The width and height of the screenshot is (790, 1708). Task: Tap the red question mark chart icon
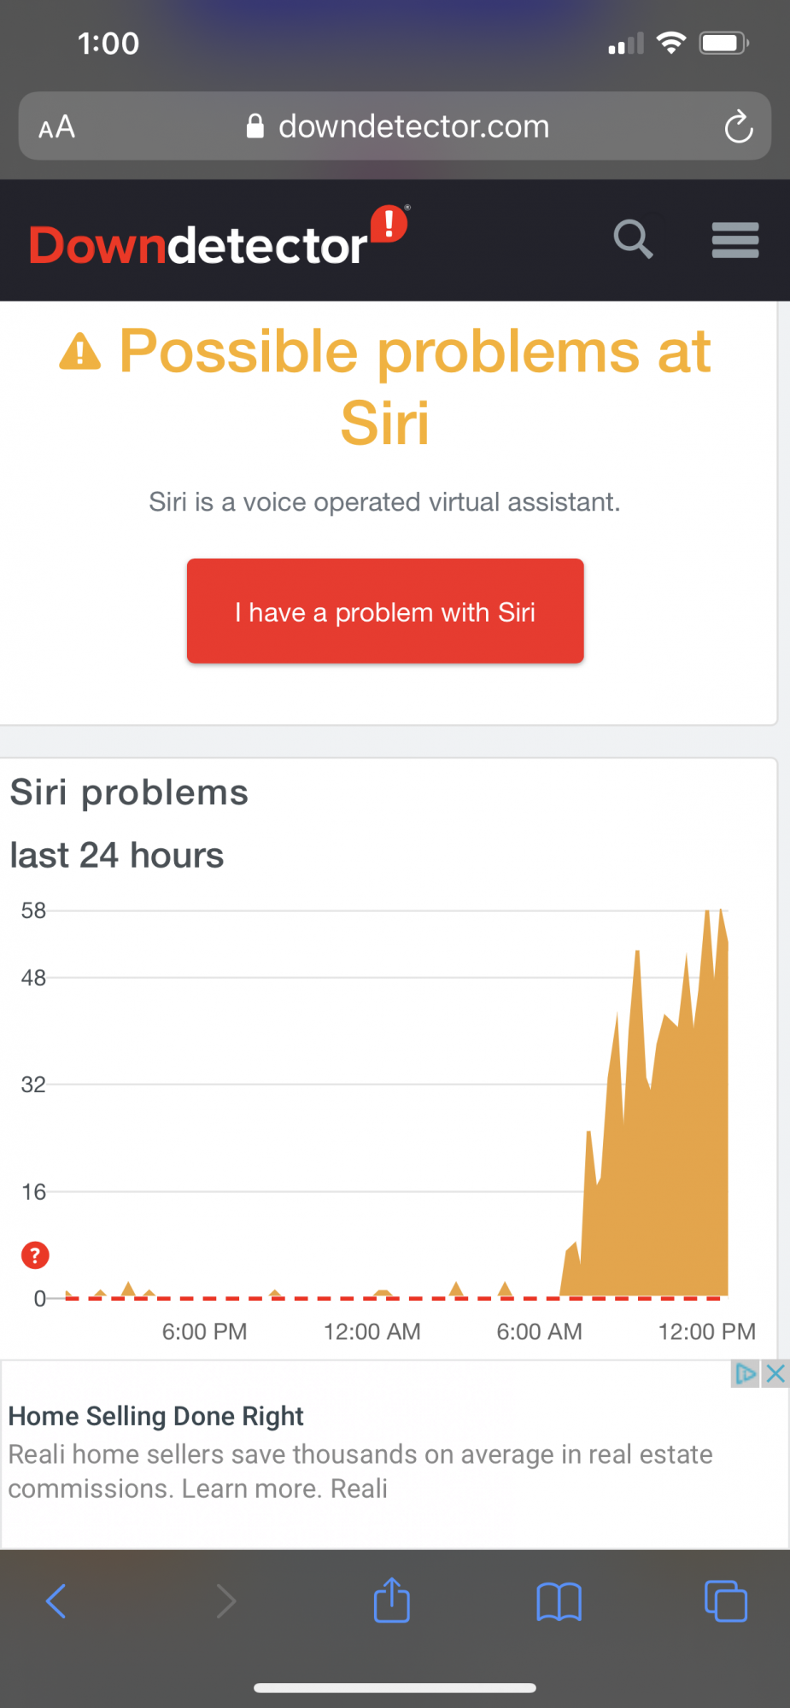(x=35, y=1255)
